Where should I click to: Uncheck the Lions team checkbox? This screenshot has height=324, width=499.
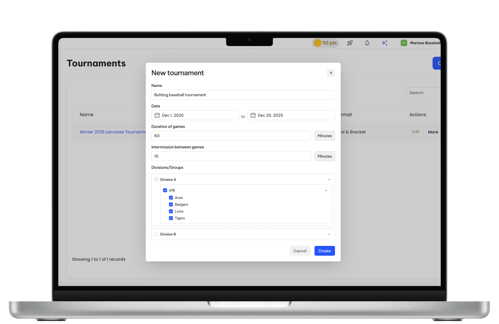point(171,211)
